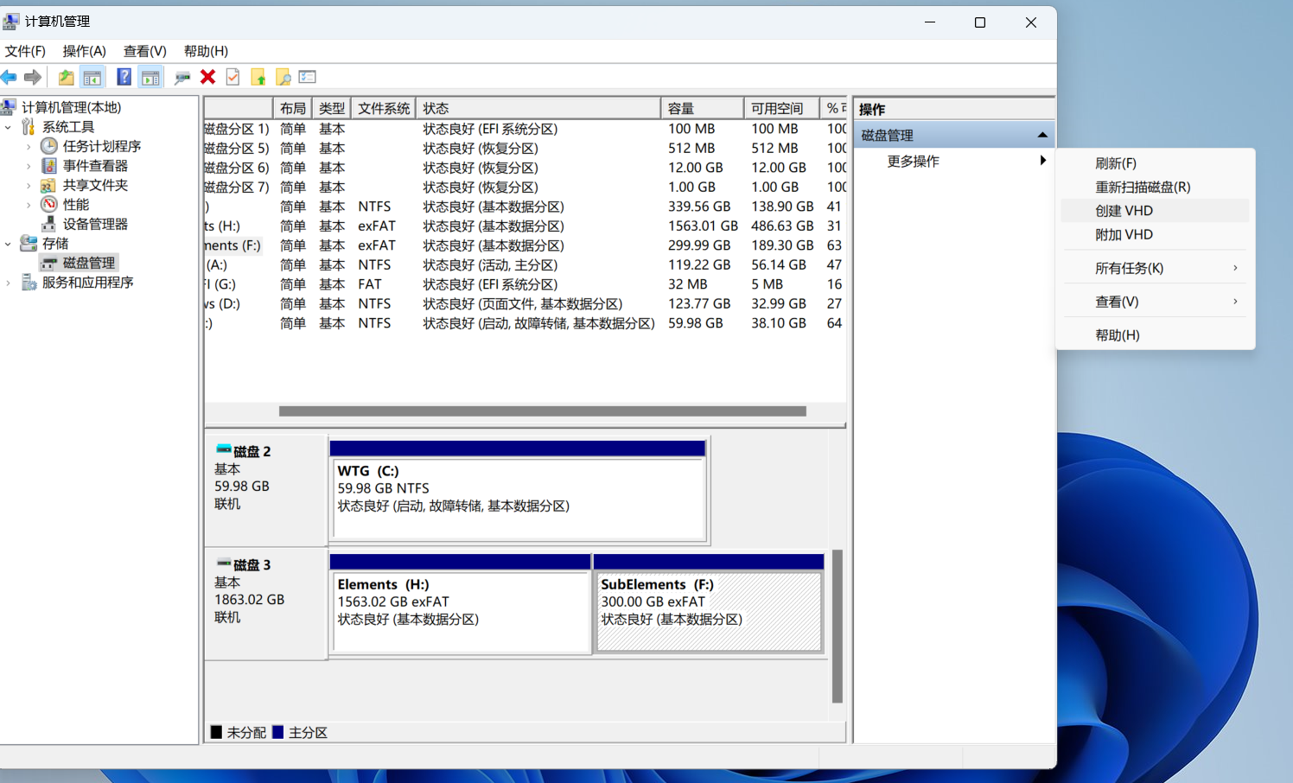The image size is (1293, 783).
Task: Click the folder with magnifier icon
Action: pos(283,78)
